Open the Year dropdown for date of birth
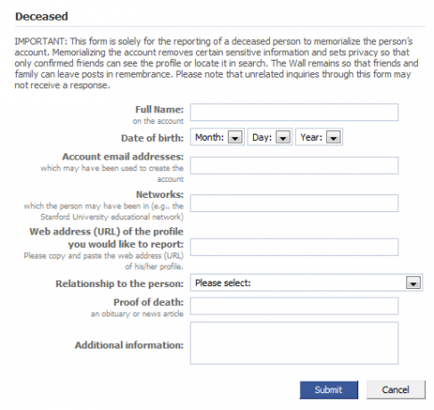This screenshot has width=434, height=410. [x=319, y=137]
